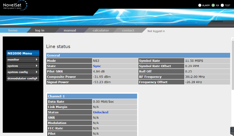Viewport: 234px width, 136px height.
Task: Open the log in tab
Action: pyautogui.click(x=40, y=30)
